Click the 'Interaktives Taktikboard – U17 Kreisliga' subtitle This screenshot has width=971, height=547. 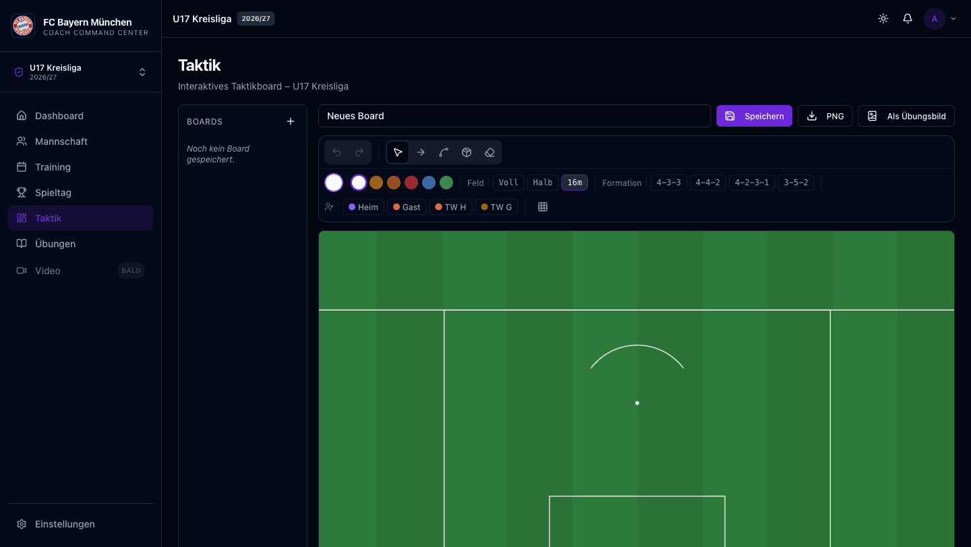(x=263, y=86)
